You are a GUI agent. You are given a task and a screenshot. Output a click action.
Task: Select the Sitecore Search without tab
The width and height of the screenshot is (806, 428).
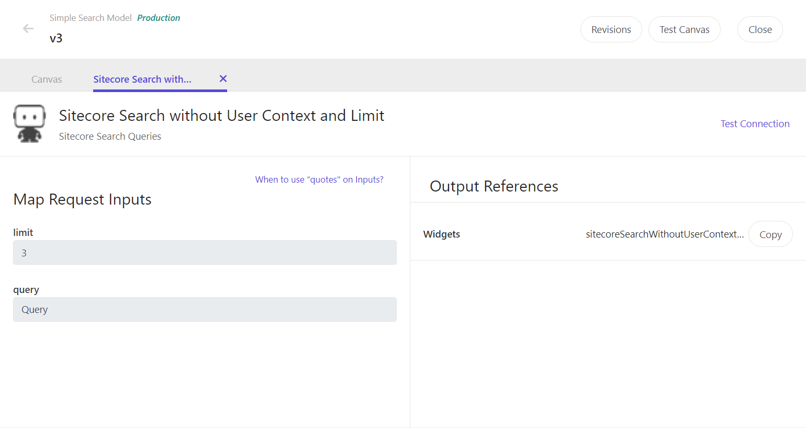tap(142, 79)
